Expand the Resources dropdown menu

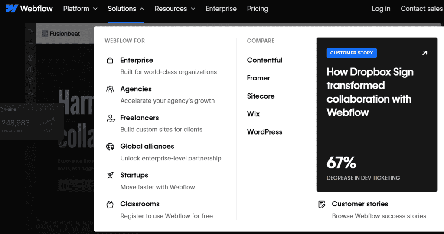point(175,9)
